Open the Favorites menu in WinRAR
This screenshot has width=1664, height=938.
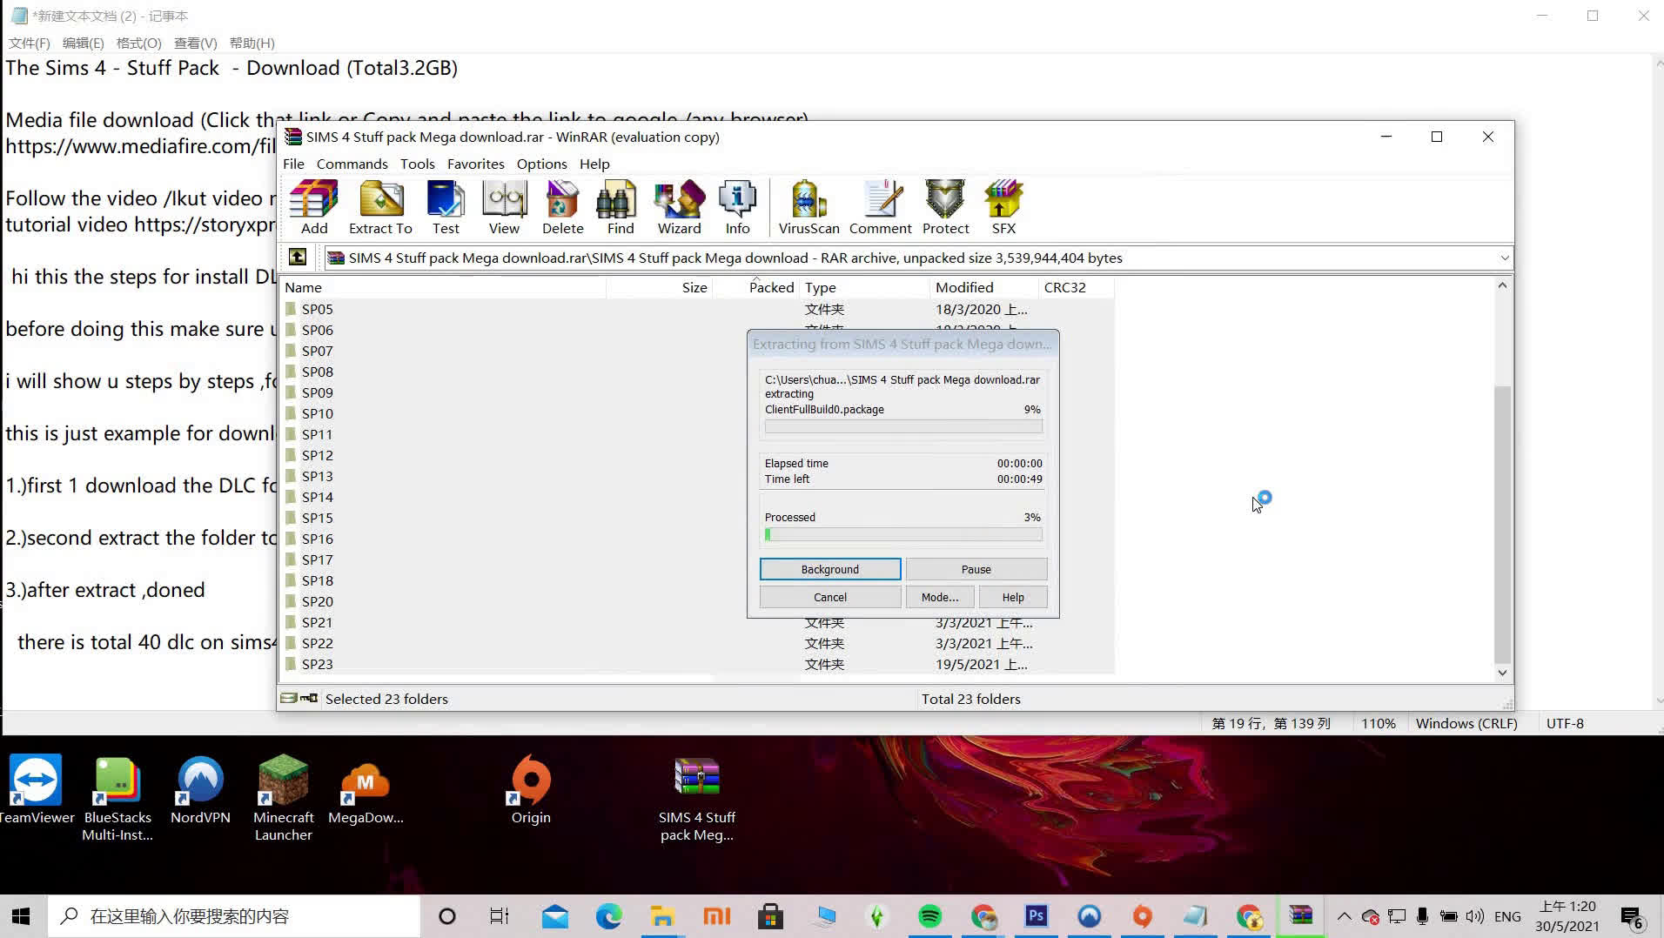pyautogui.click(x=475, y=164)
